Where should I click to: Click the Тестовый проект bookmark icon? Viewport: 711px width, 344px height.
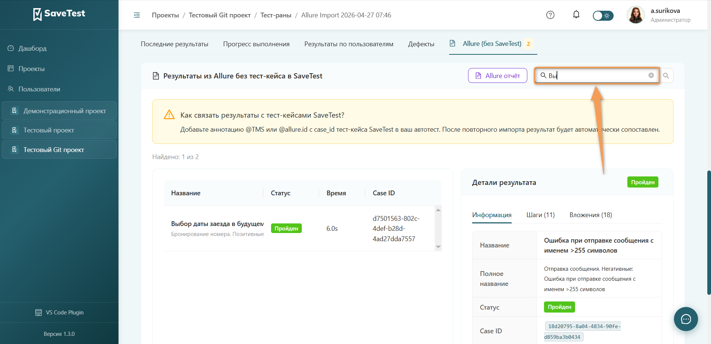14,130
